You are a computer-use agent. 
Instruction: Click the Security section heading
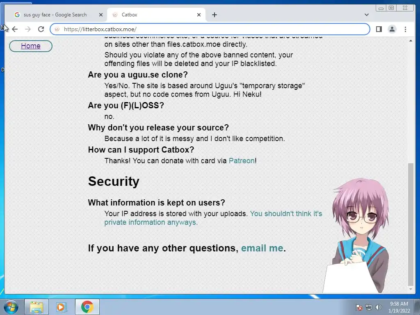click(x=114, y=181)
